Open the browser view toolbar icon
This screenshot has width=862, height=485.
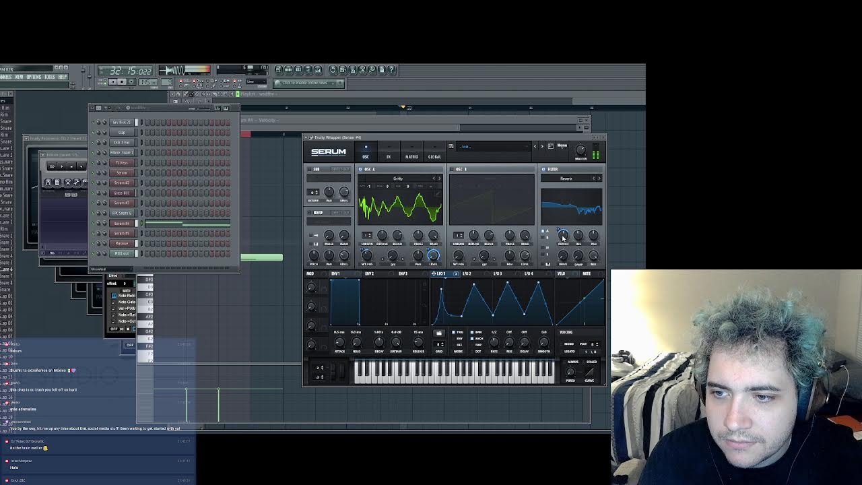click(308, 69)
